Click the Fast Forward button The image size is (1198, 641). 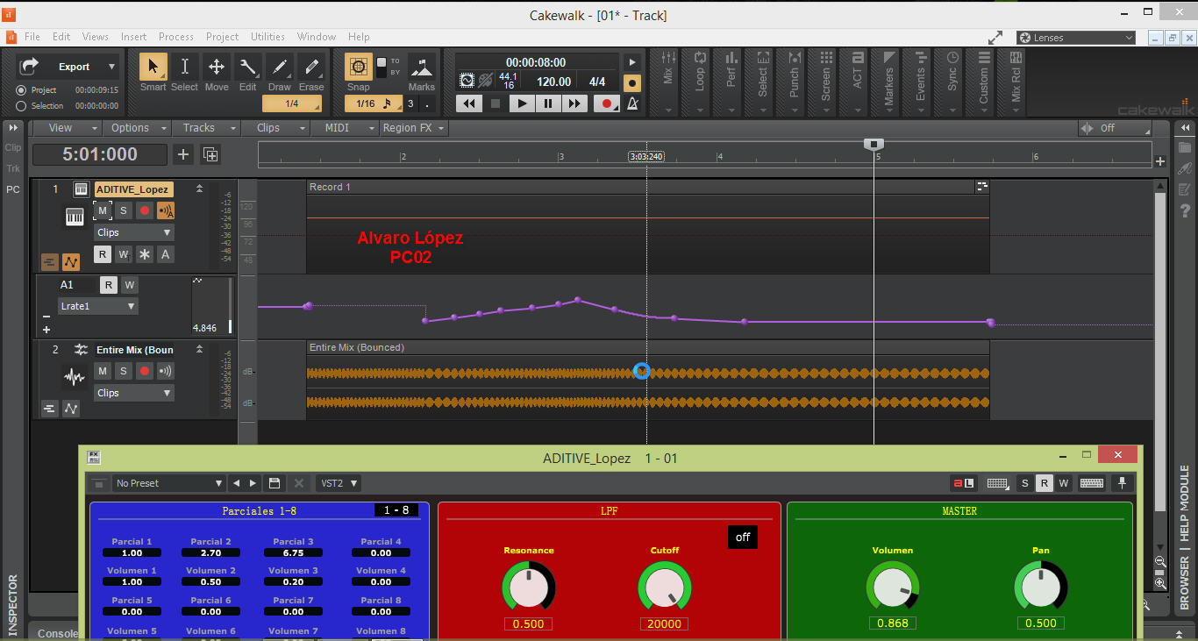click(x=574, y=103)
